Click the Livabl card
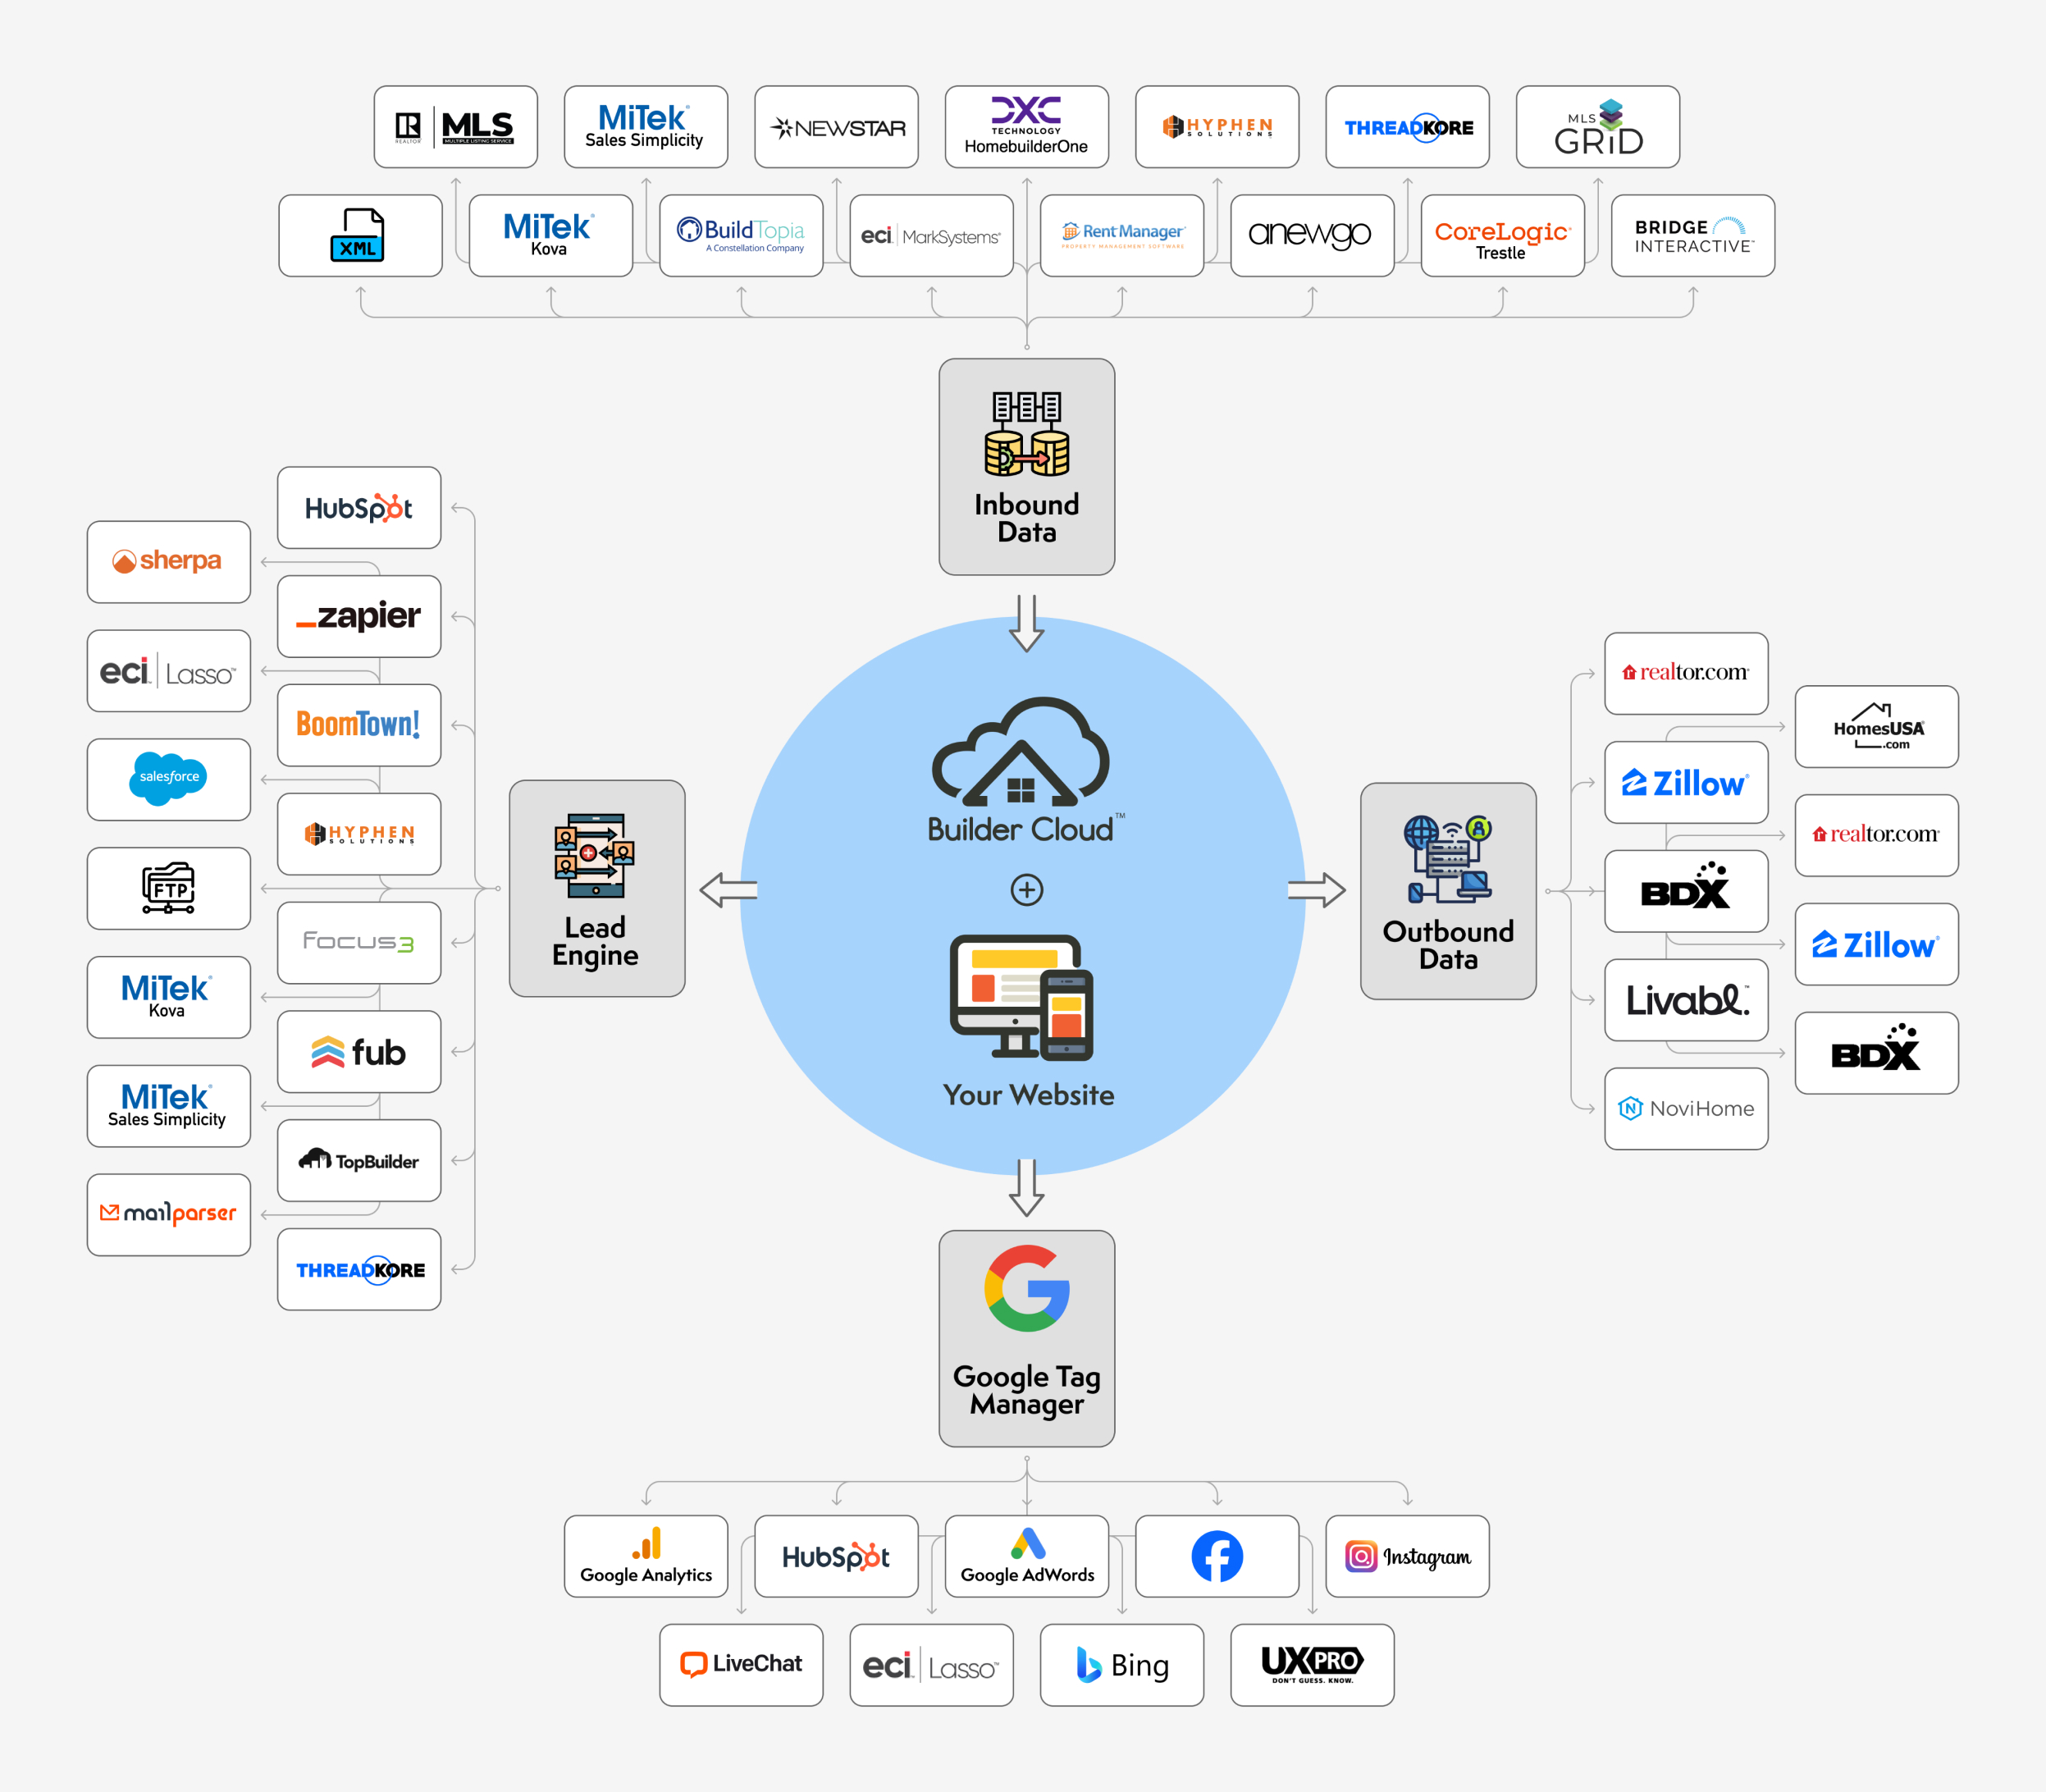 (1686, 1000)
